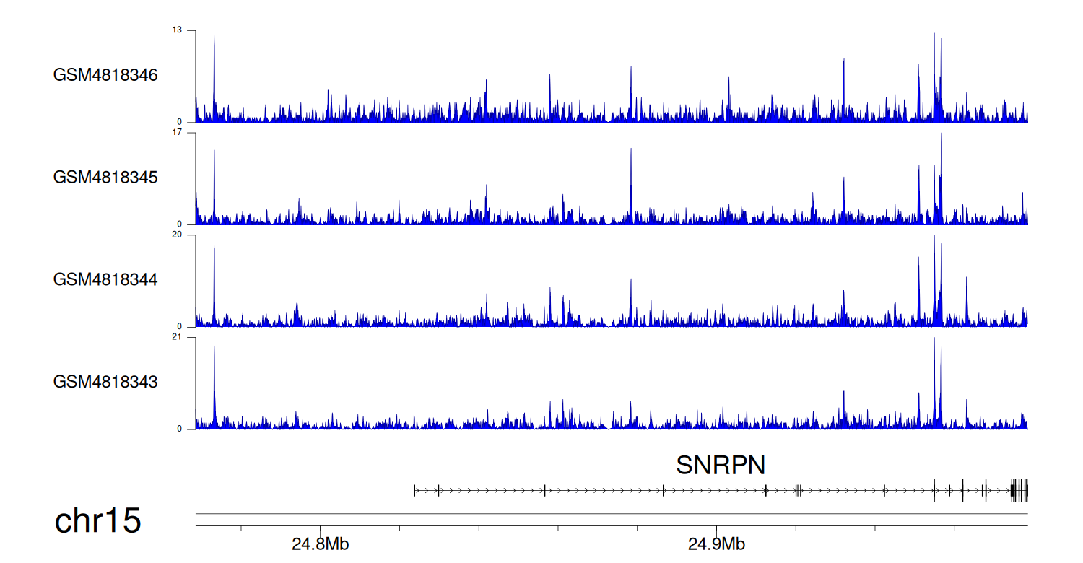Click the 24.8Mb coordinate label

pos(321,544)
